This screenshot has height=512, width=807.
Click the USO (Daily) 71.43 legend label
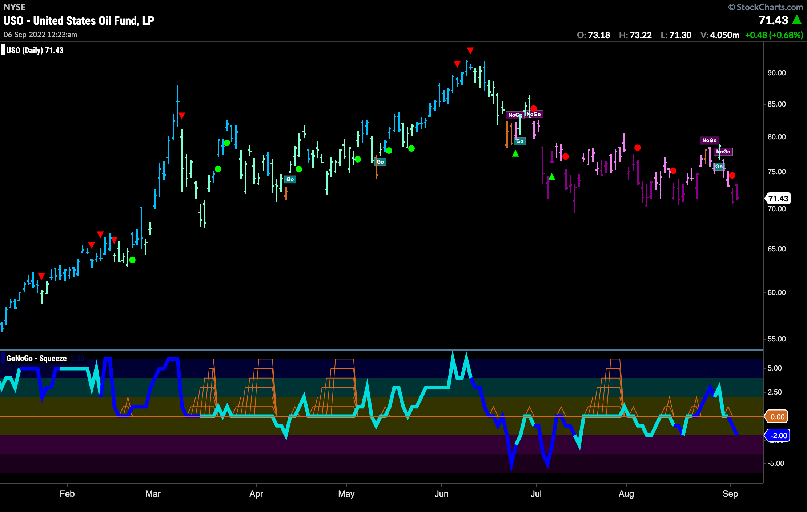pos(35,50)
